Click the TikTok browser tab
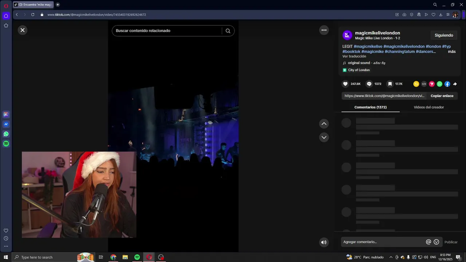Image resolution: width=466 pixels, height=262 pixels. pos(33,5)
